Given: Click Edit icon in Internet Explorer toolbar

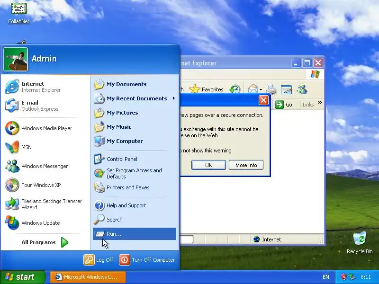Looking at the screenshot, I should click(287, 89).
